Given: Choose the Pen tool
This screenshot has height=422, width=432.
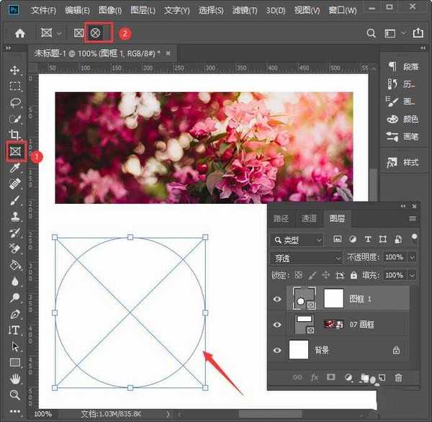Looking at the screenshot, I should 14,314.
